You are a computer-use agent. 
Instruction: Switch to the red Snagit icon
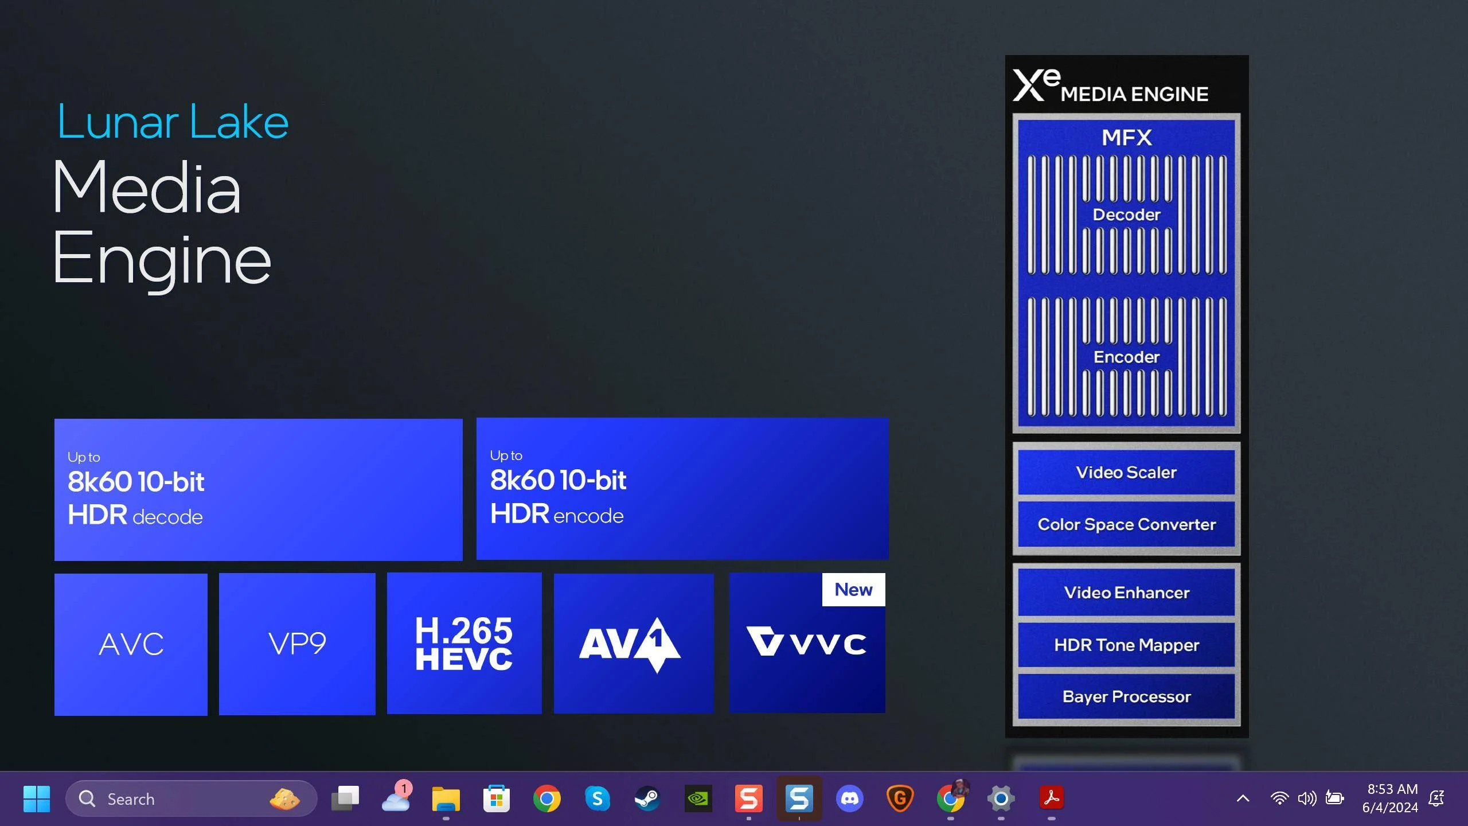tap(749, 798)
